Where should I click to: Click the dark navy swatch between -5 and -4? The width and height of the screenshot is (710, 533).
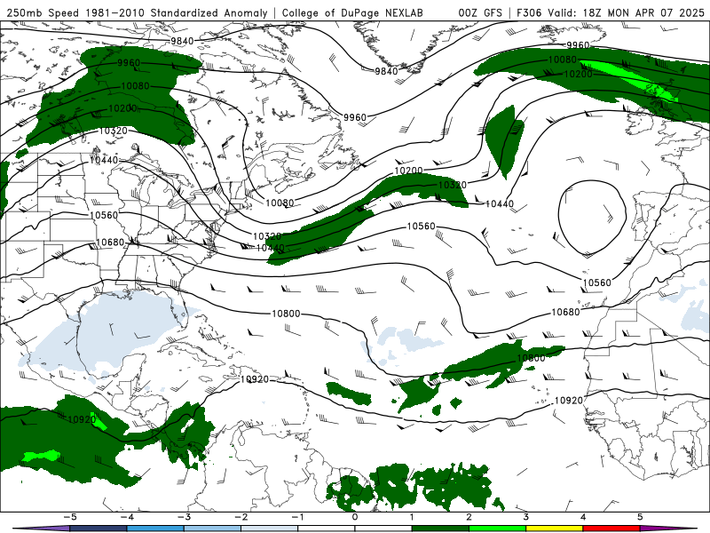[99, 529]
